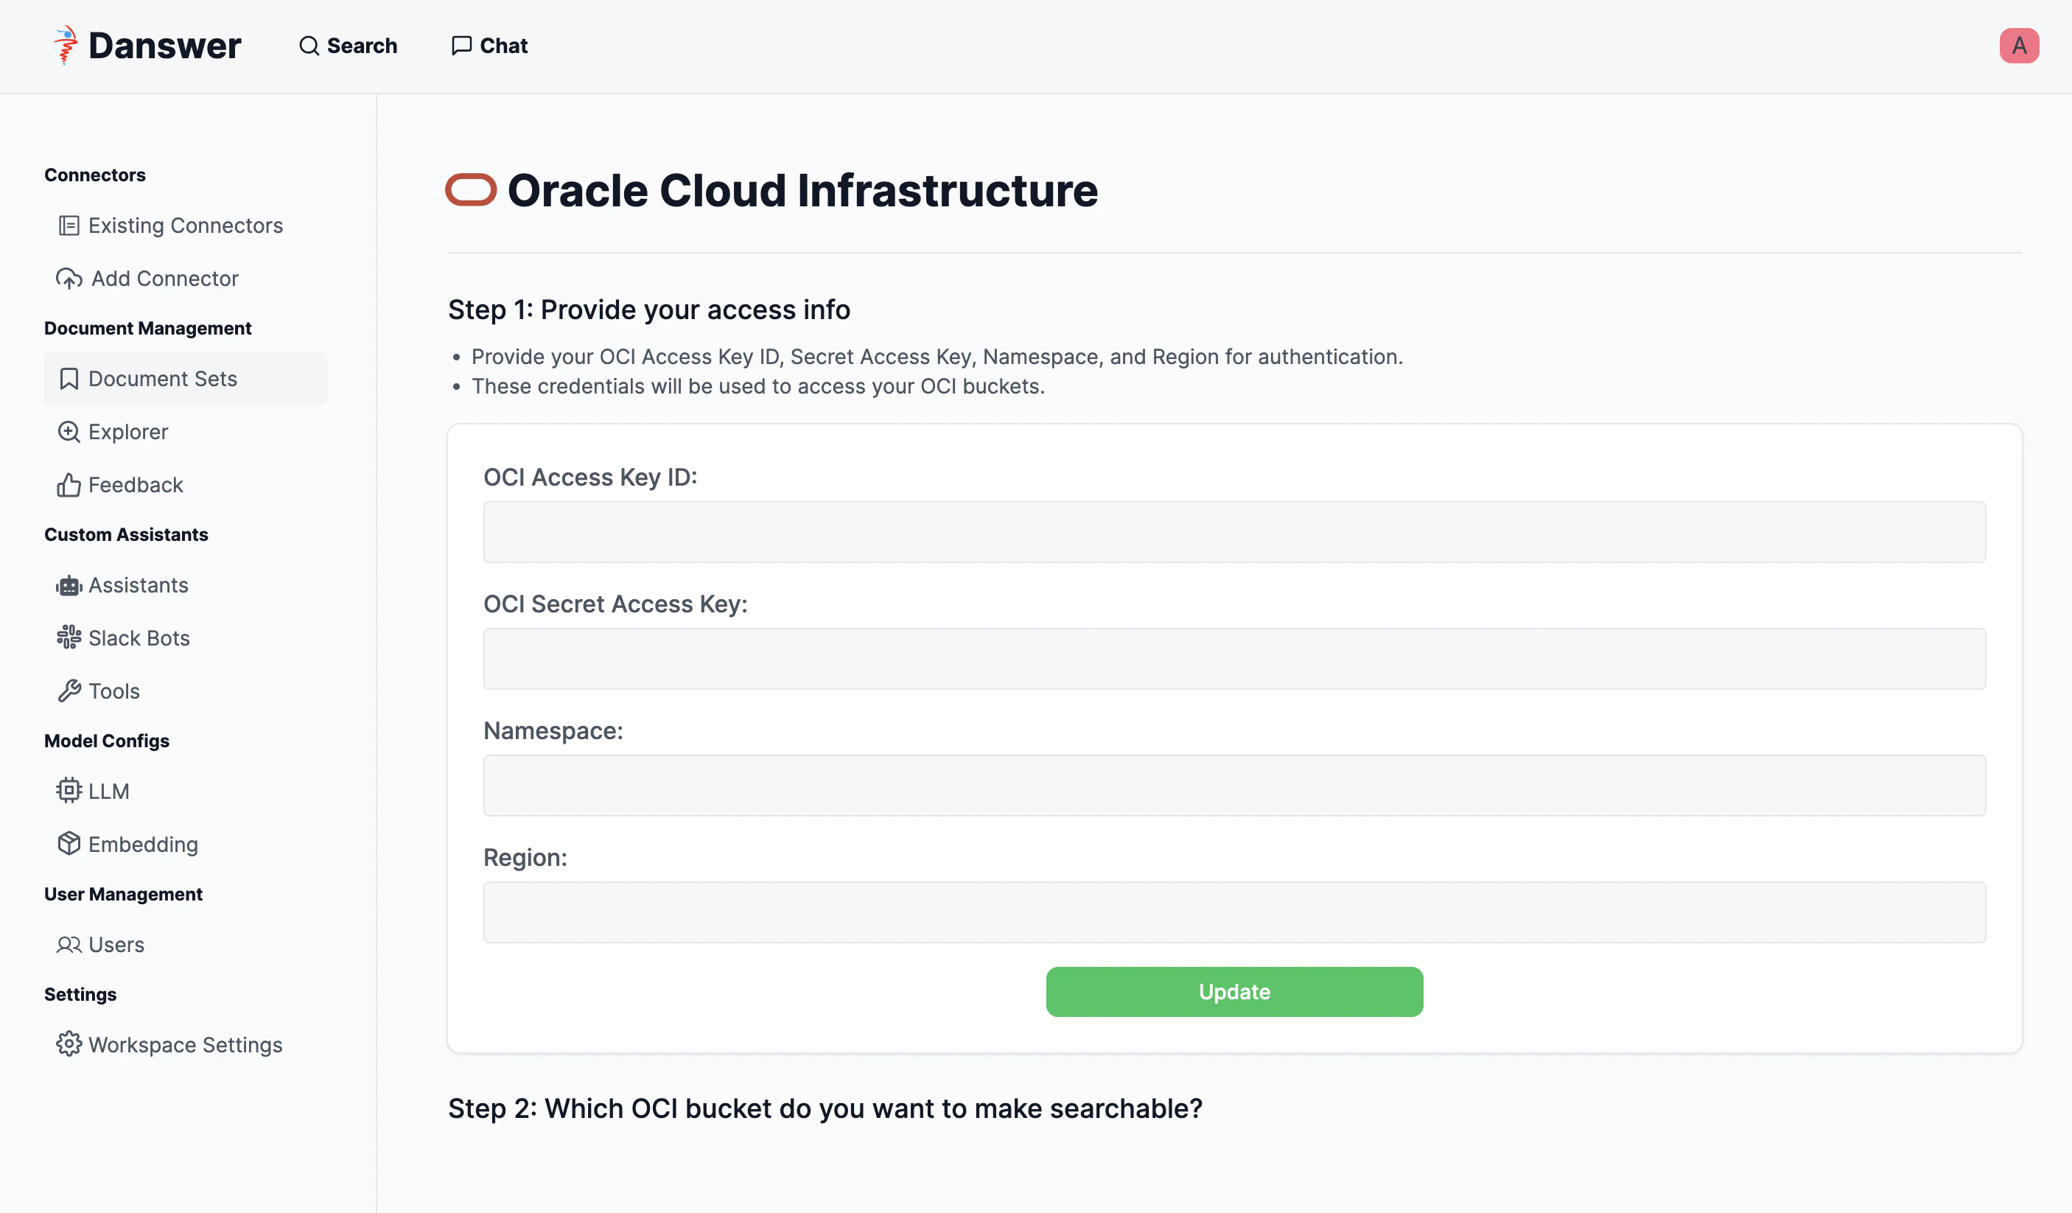Open Embedding via its cube icon
This screenshot has height=1213, width=2072.
[69, 844]
